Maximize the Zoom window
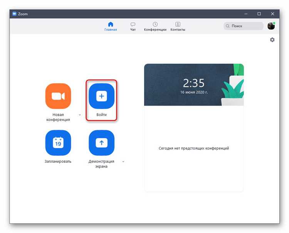 tap(259, 14)
